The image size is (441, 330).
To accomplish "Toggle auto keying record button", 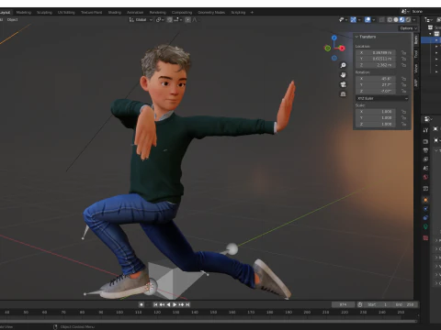I will coord(141,304).
